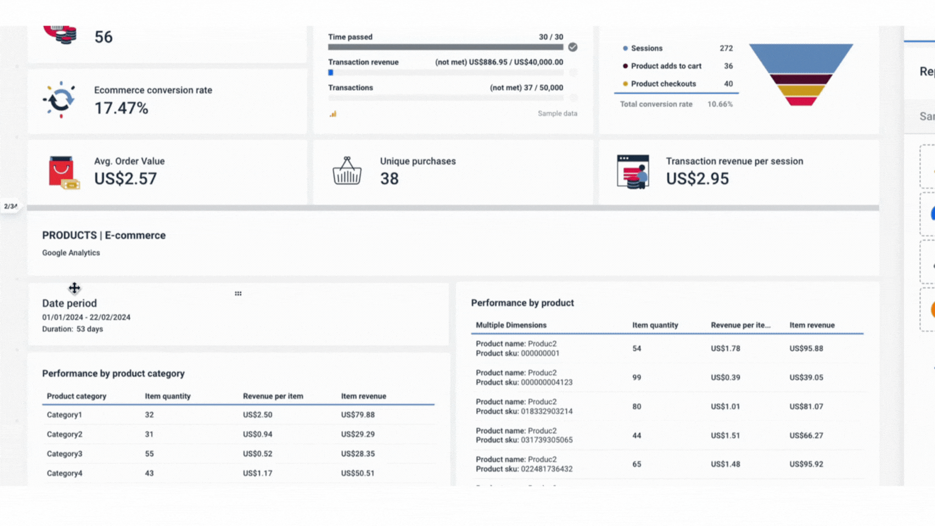Sort product table by Item revenue header
This screenshot has height=526, width=935.
tap(811, 325)
